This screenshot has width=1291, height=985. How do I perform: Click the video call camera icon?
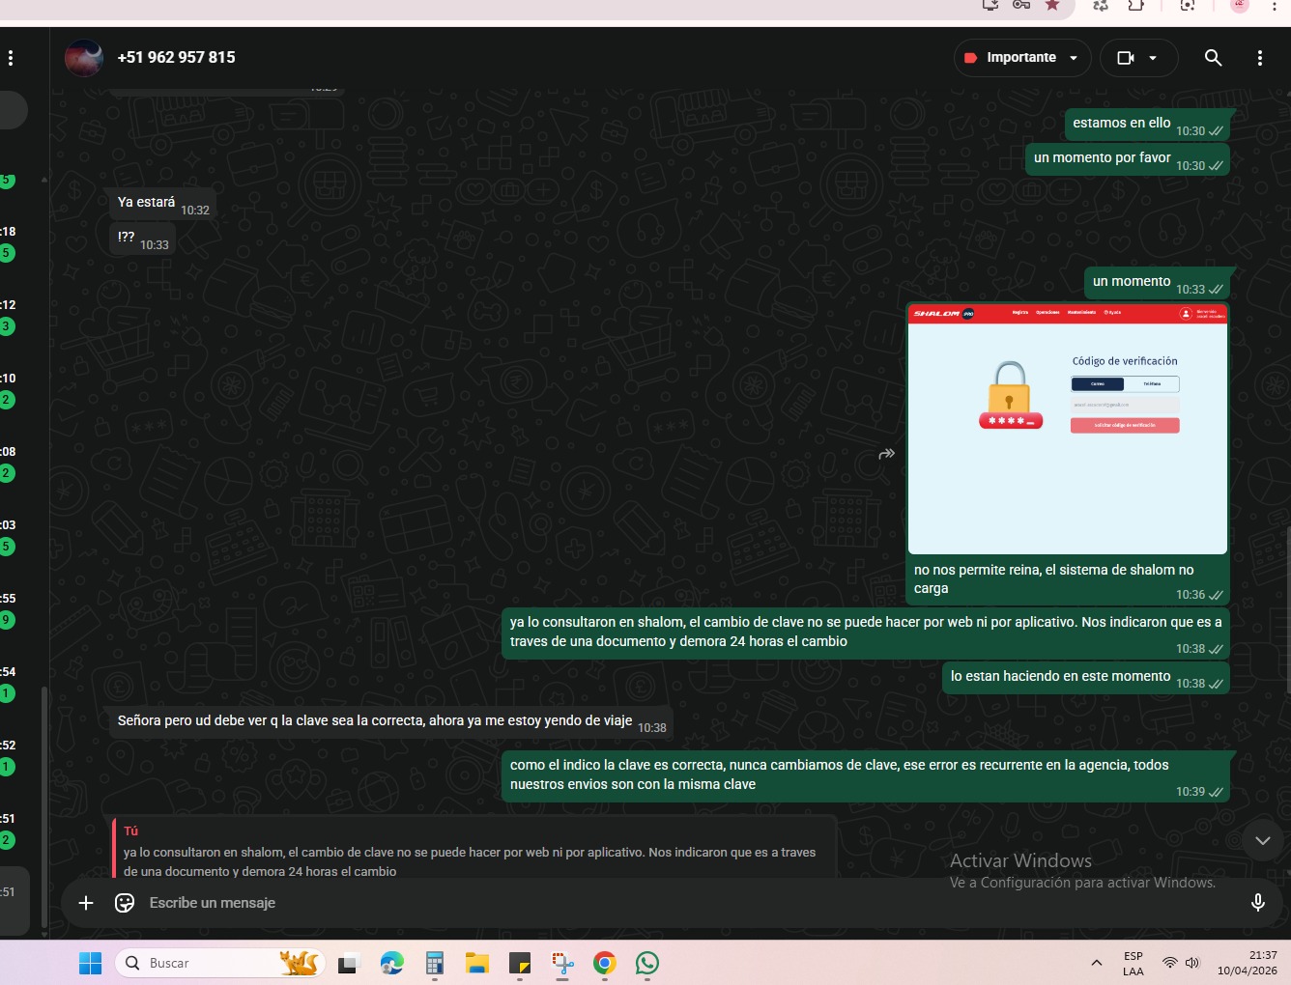1125,58
